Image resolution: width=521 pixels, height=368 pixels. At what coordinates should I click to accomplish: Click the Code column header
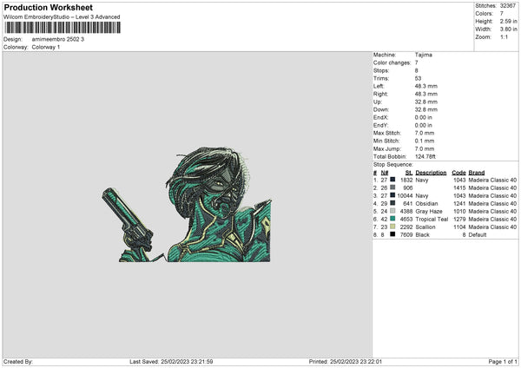coord(458,173)
